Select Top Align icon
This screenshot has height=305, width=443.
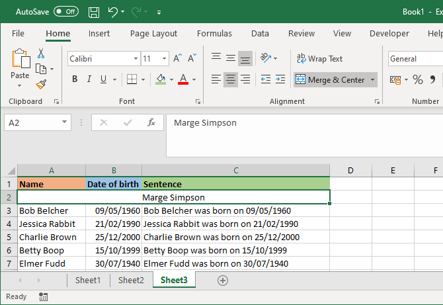tap(216, 58)
